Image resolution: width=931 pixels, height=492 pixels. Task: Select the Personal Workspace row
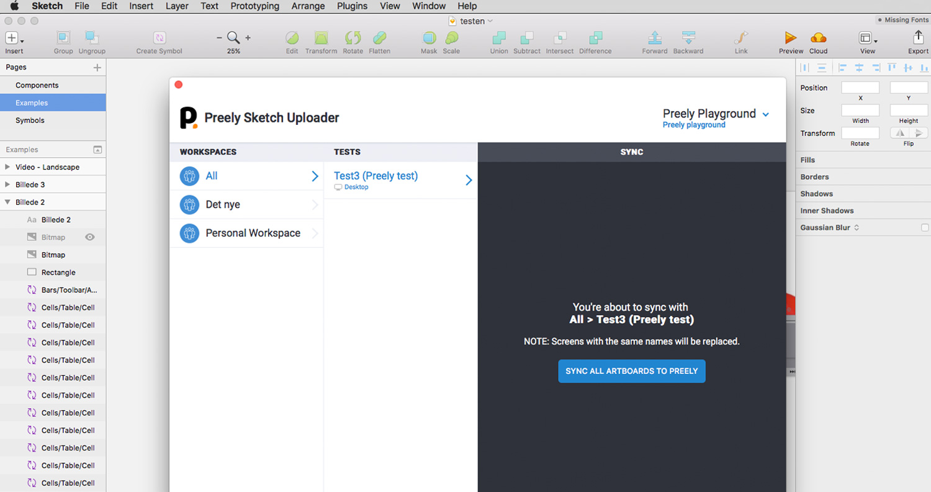pyautogui.click(x=246, y=233)
